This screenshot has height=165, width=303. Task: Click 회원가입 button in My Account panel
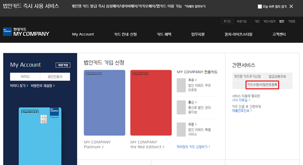(x=63, y=65)
